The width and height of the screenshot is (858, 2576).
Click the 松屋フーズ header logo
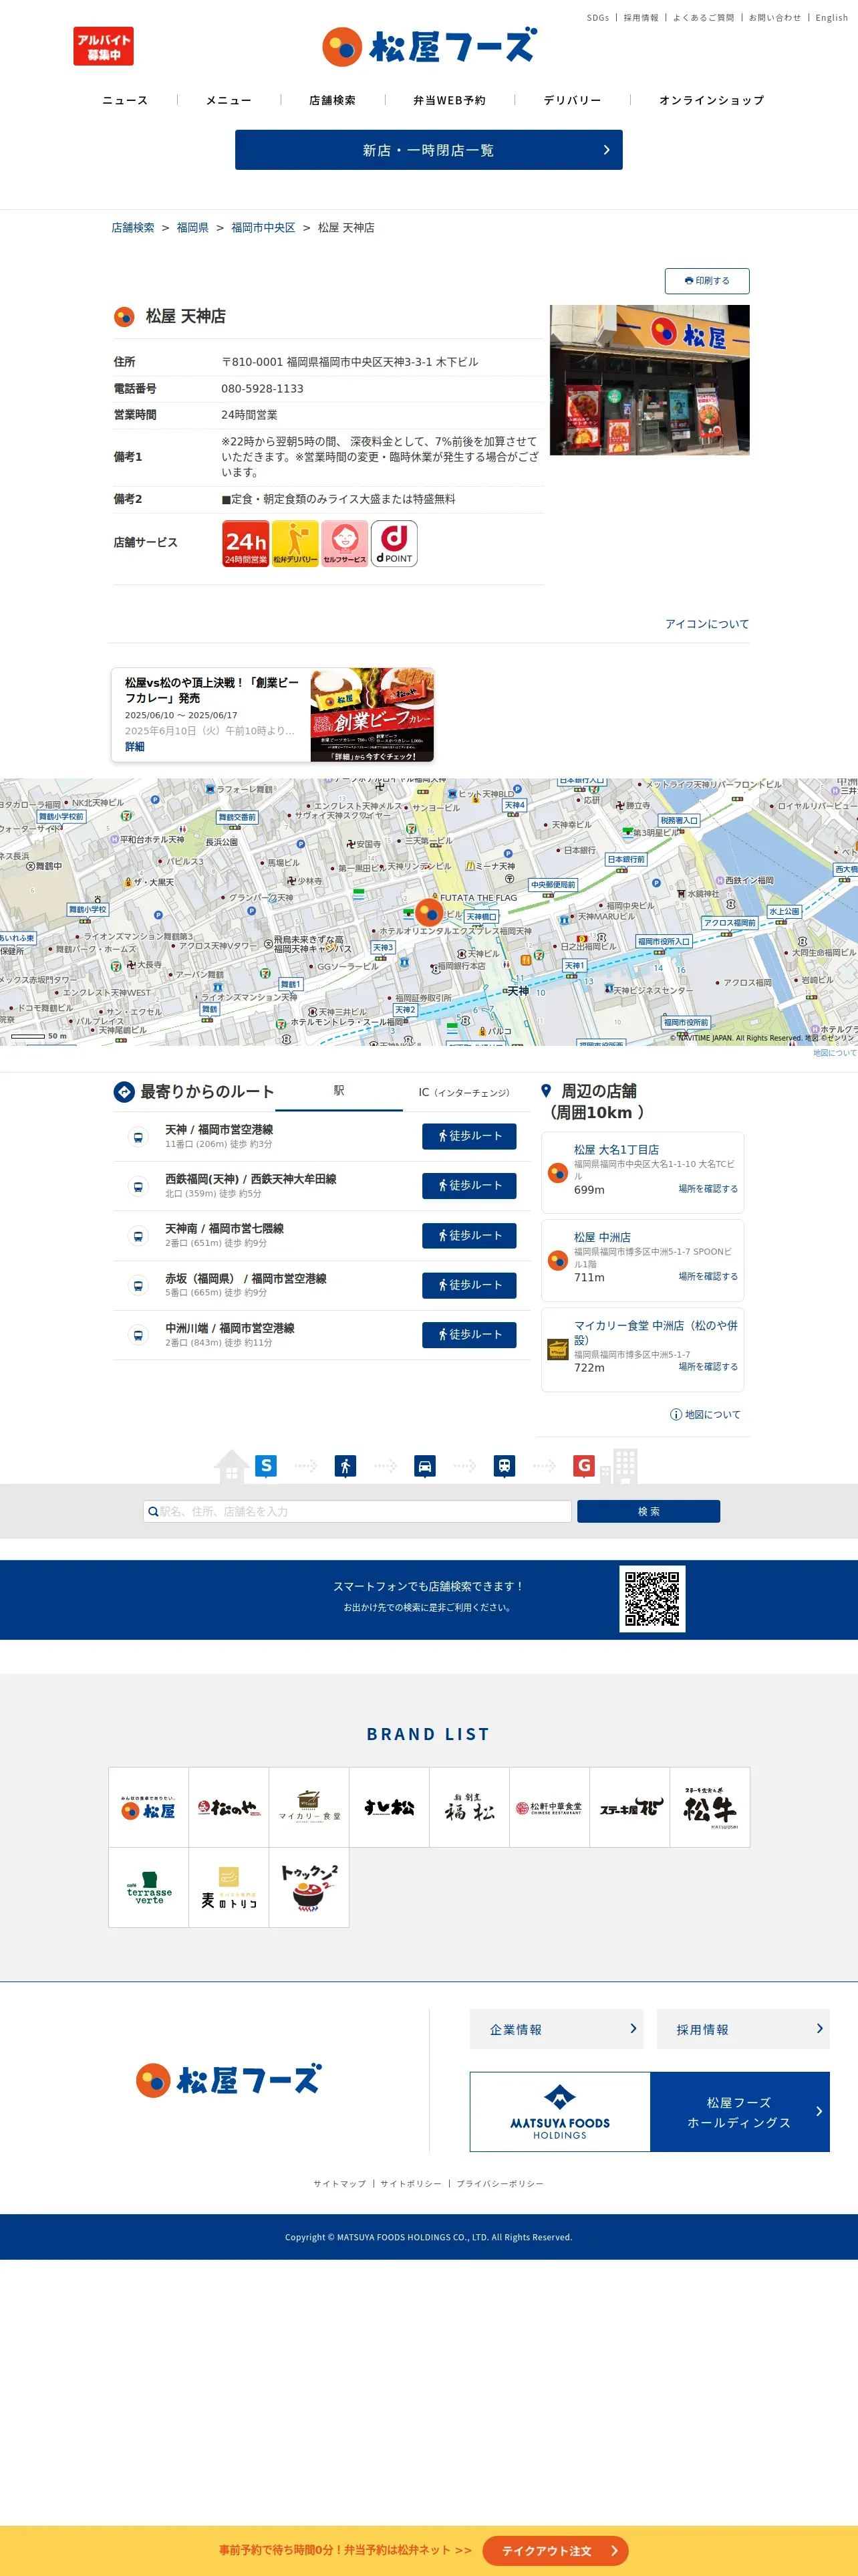click(x=428, y=46)
